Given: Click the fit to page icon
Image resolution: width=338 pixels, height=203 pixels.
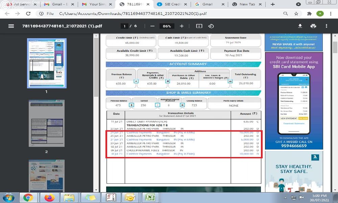Looking at the screenshot, I should tap(199, 26).
